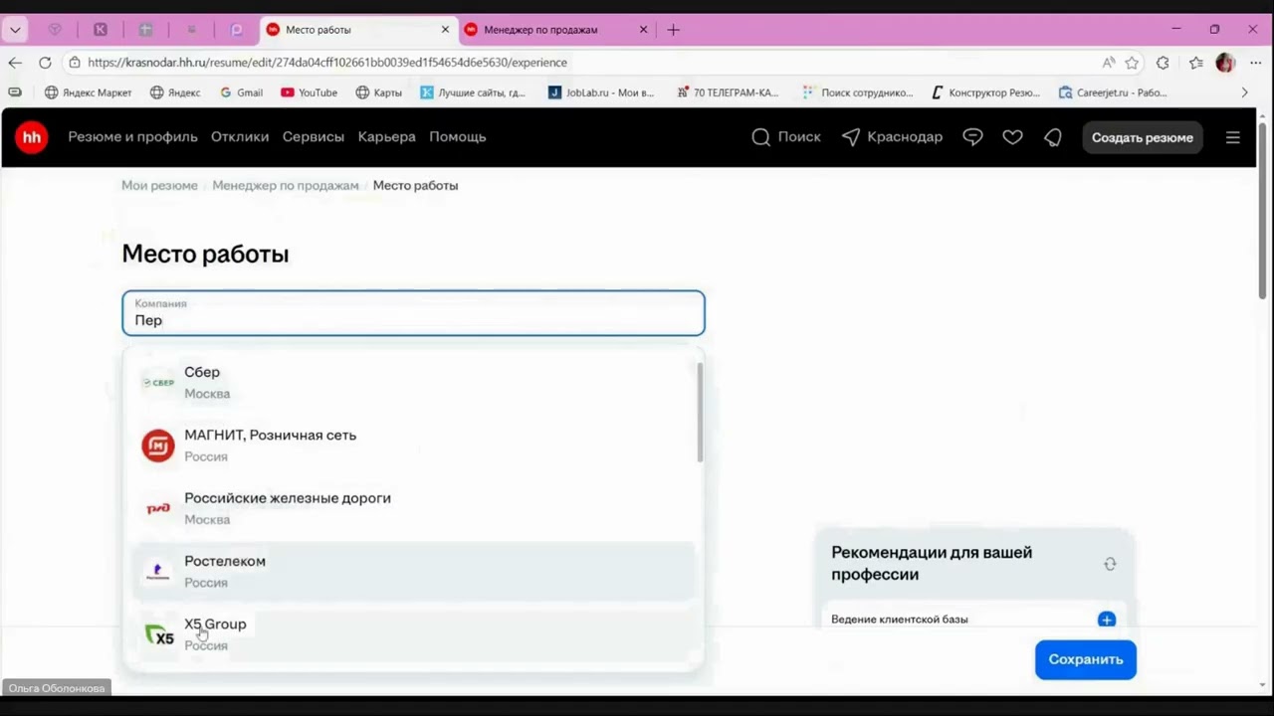Open the browser favorites list icon
Screen dimensions: 1274x716
(x=1195, y=63)
